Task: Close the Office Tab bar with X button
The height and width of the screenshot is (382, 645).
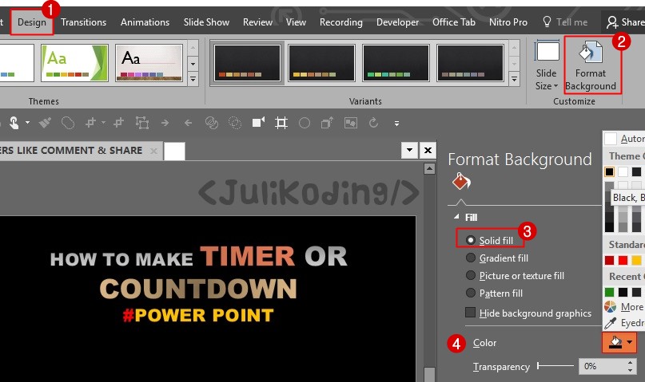Action: click(428, 150)
